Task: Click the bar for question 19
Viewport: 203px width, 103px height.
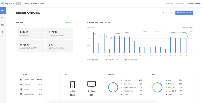Action: [186, 45]
